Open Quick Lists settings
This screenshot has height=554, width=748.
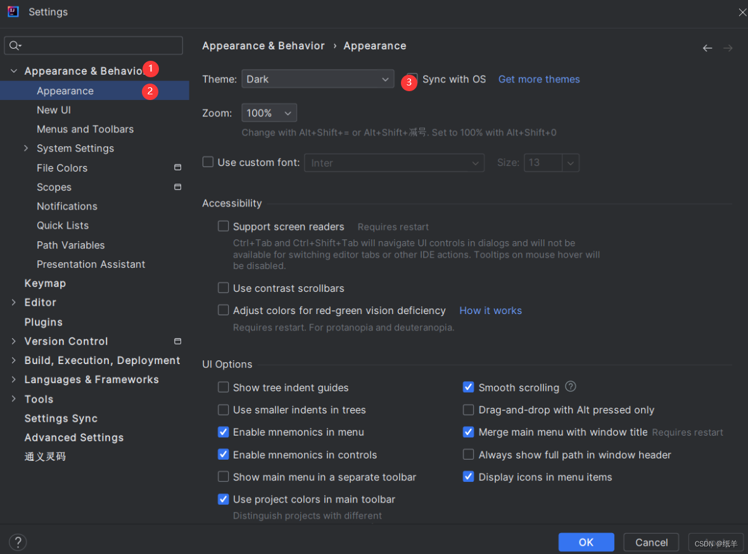63,225
